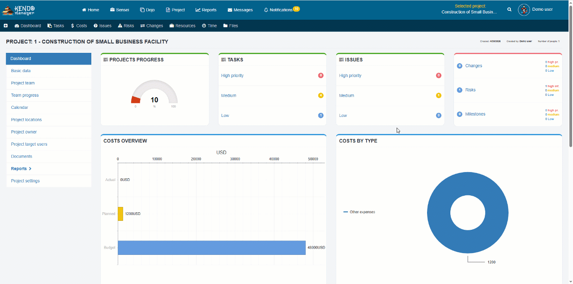Image resolution: width=573 pixels, height=284 pixels.
Task: Open Costs with the dollar icon
Action: (x=79, y=26)
